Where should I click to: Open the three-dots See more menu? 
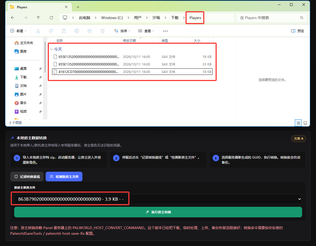(165, 31)
